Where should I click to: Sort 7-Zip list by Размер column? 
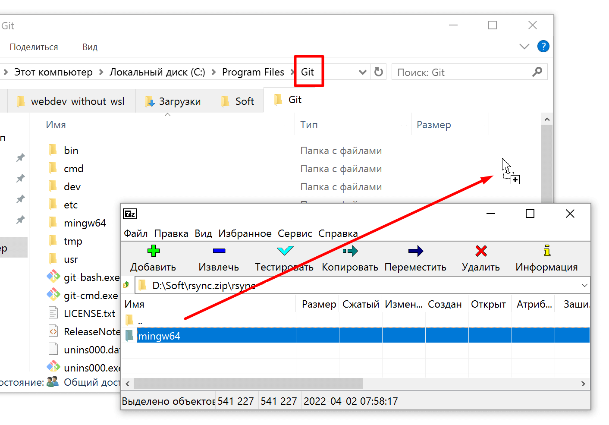coord(319,304)
